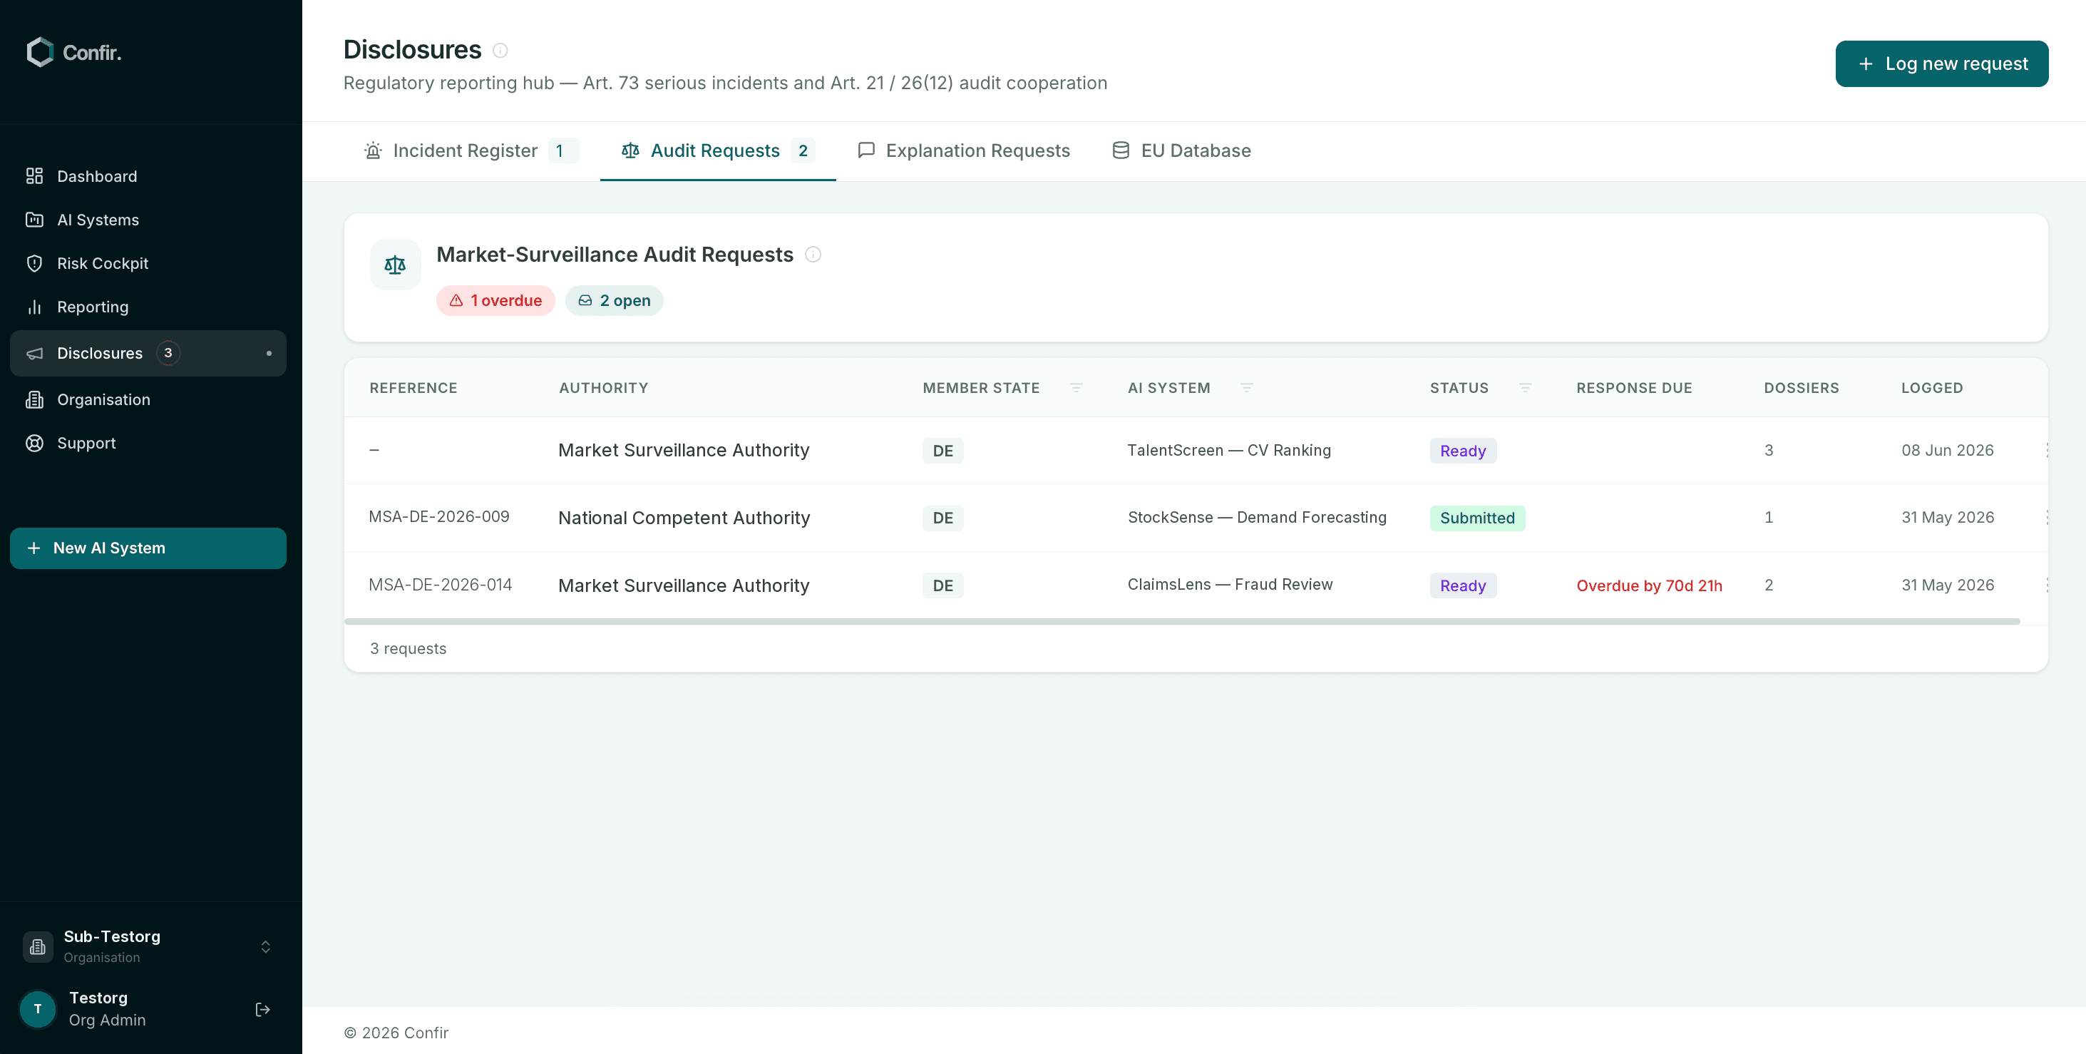Switch to the Incident Register tab
This screenshot has height=1054, width=2086.
[x=471, y=150]
